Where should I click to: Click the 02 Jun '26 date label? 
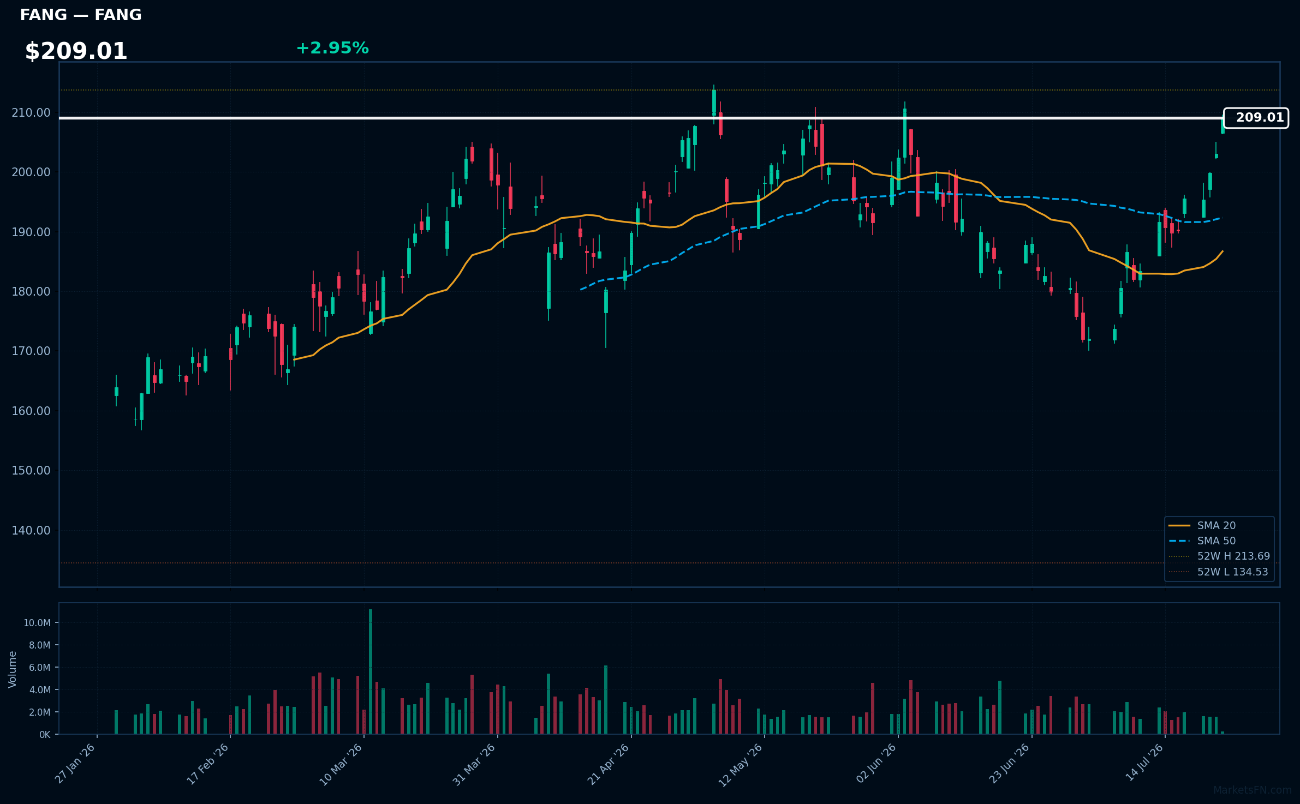[x=876, y=764]
